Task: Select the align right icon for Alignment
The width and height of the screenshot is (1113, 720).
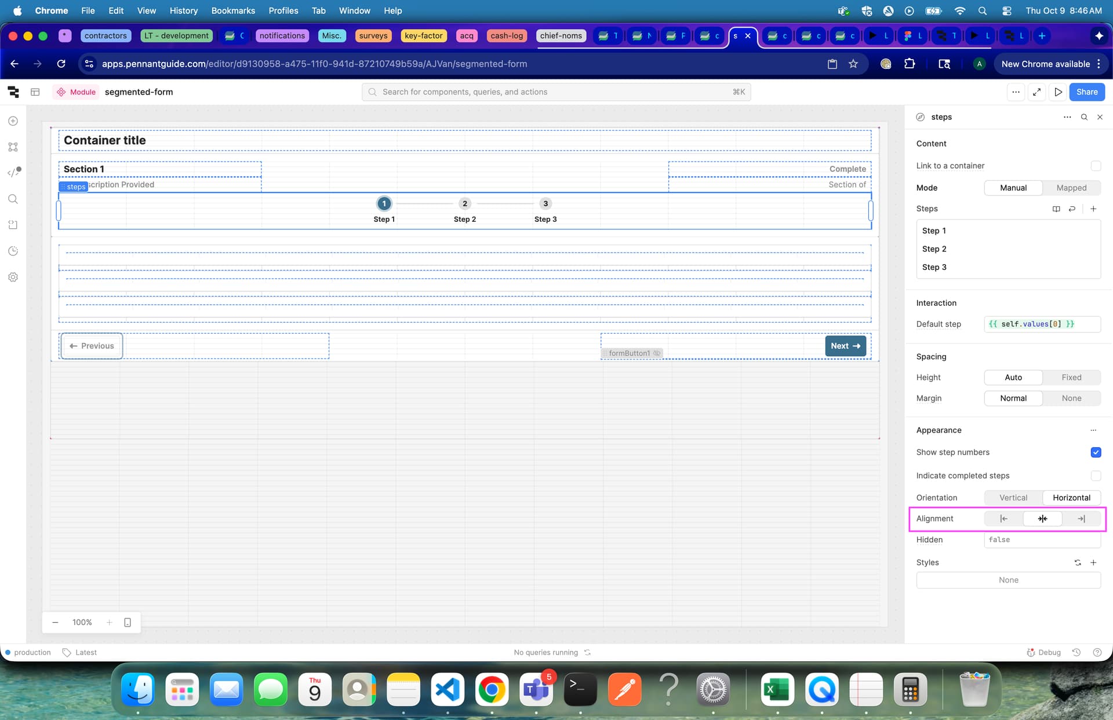Action: pyautogui.click(x=1081, y=518)
